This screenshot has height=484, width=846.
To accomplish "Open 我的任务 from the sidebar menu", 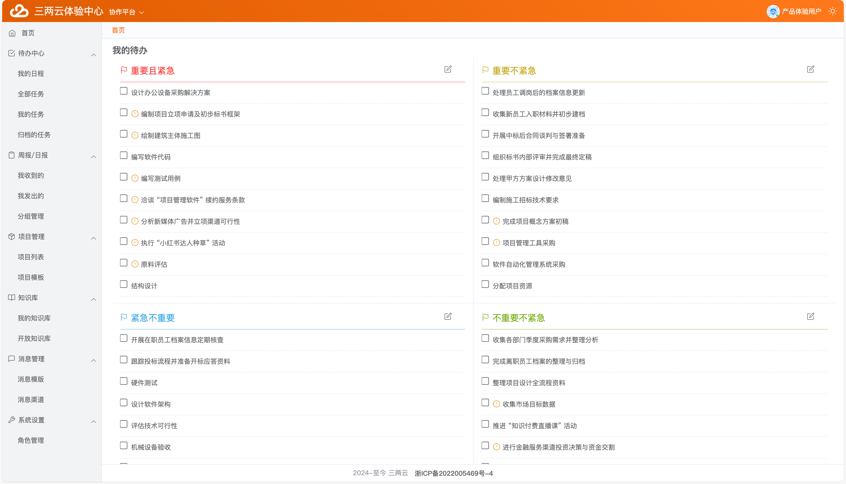I will pyautogui.click(x=31, y=114).
